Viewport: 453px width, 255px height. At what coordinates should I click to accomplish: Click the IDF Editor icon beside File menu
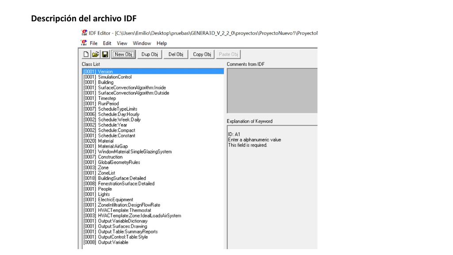click(84, 43)
